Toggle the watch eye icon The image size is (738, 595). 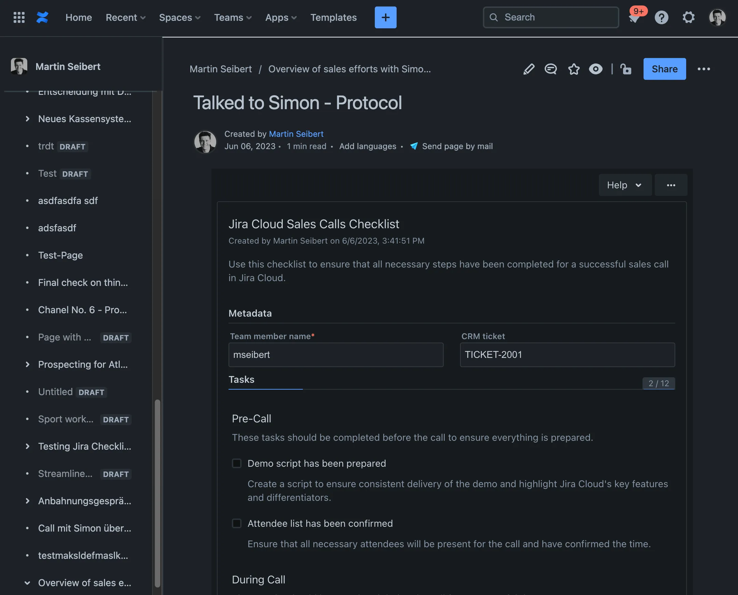pyautogui.click(x=596, y=69)
